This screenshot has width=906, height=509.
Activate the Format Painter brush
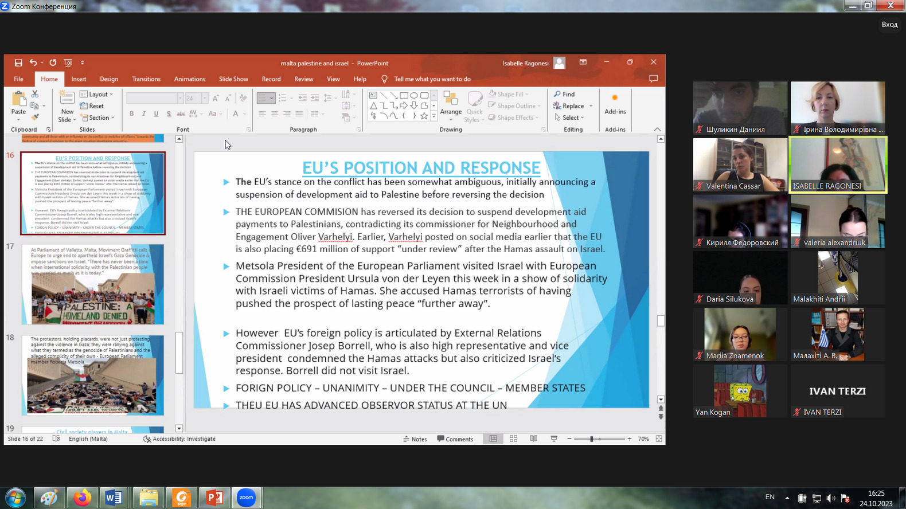pos(35,117)
